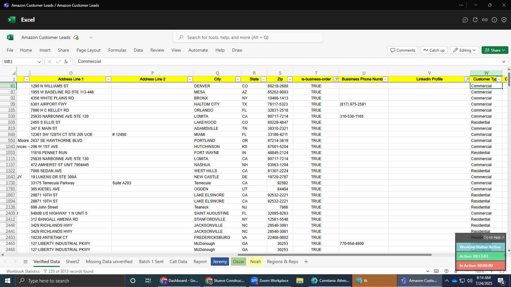Screen dimensions: 511x287
Task: Click the OneDrive cloud icon in the system tray
Action: [454, 281]
